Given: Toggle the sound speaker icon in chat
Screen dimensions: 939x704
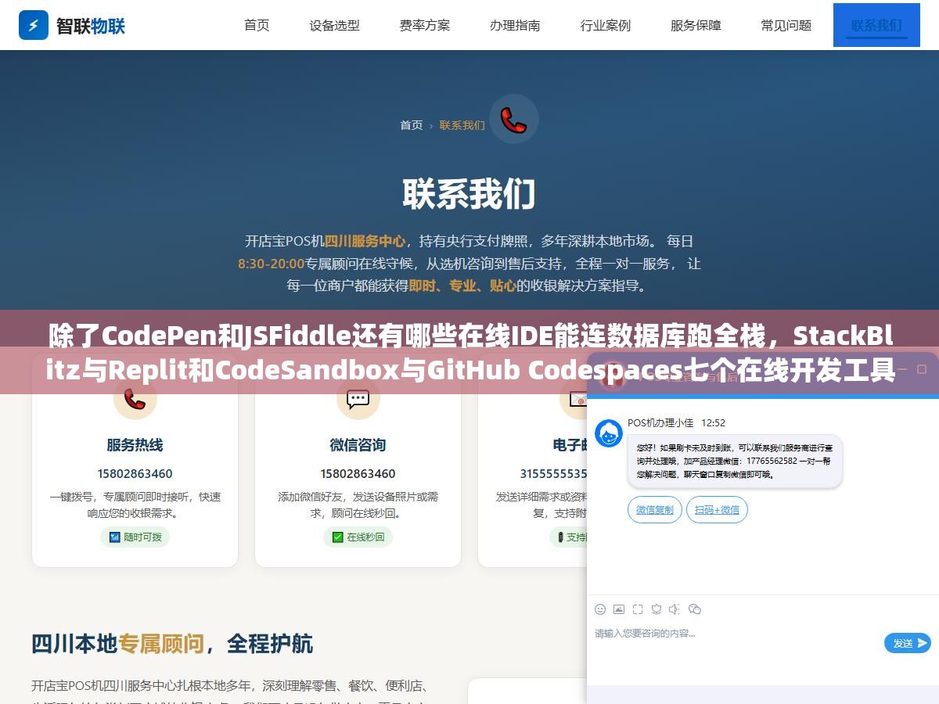Looking at the screenshot, I should click(675, 609).
